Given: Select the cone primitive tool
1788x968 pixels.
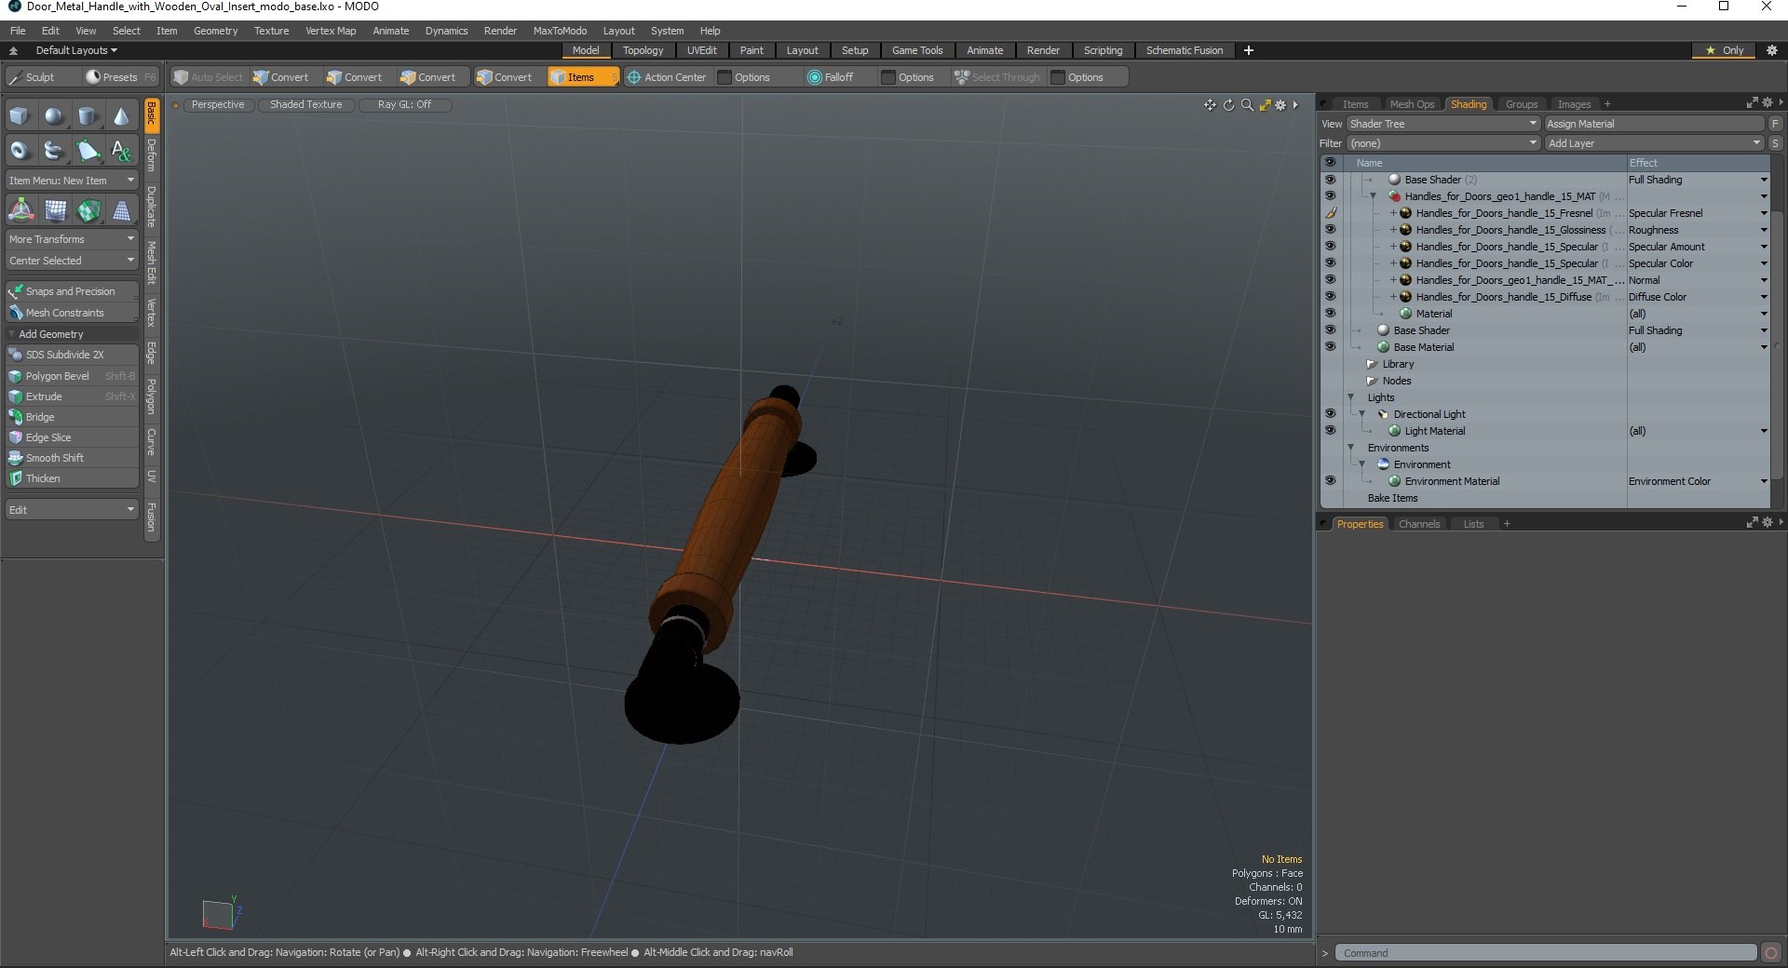Looking at the screenshot, I should pos(121,116).
